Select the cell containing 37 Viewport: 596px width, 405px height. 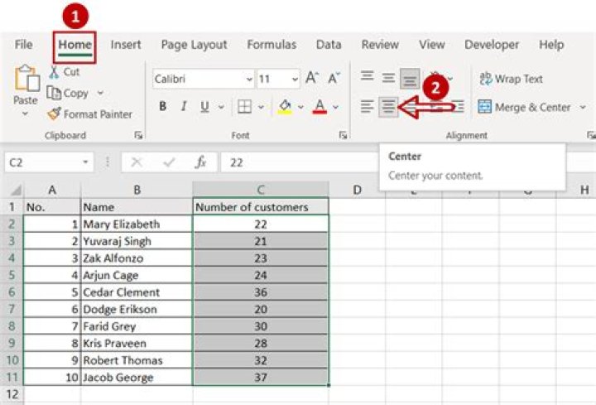261,377
